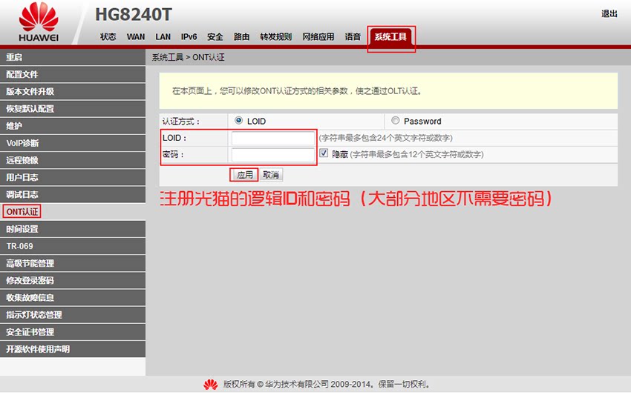Viewport: 631px width, 395px height.
Task: Open the LAN tab
Action: pos(163,36)
